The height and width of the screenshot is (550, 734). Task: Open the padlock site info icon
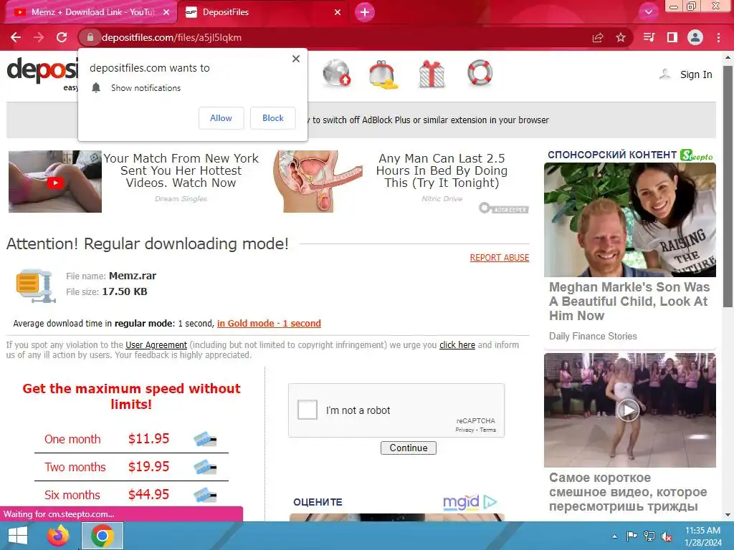(90, 37)
